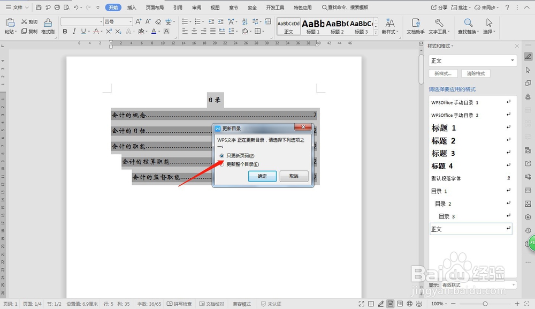
Task: Click the text highlight color button
Action: (x=141, y=32)
